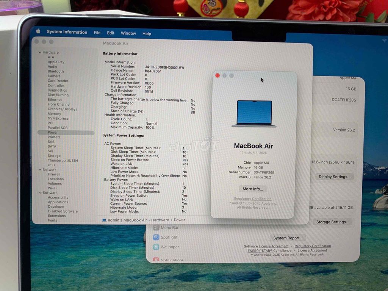388x291 pixels.
Task: Select Controller in the sidebar
Action: tap(56, 85)
